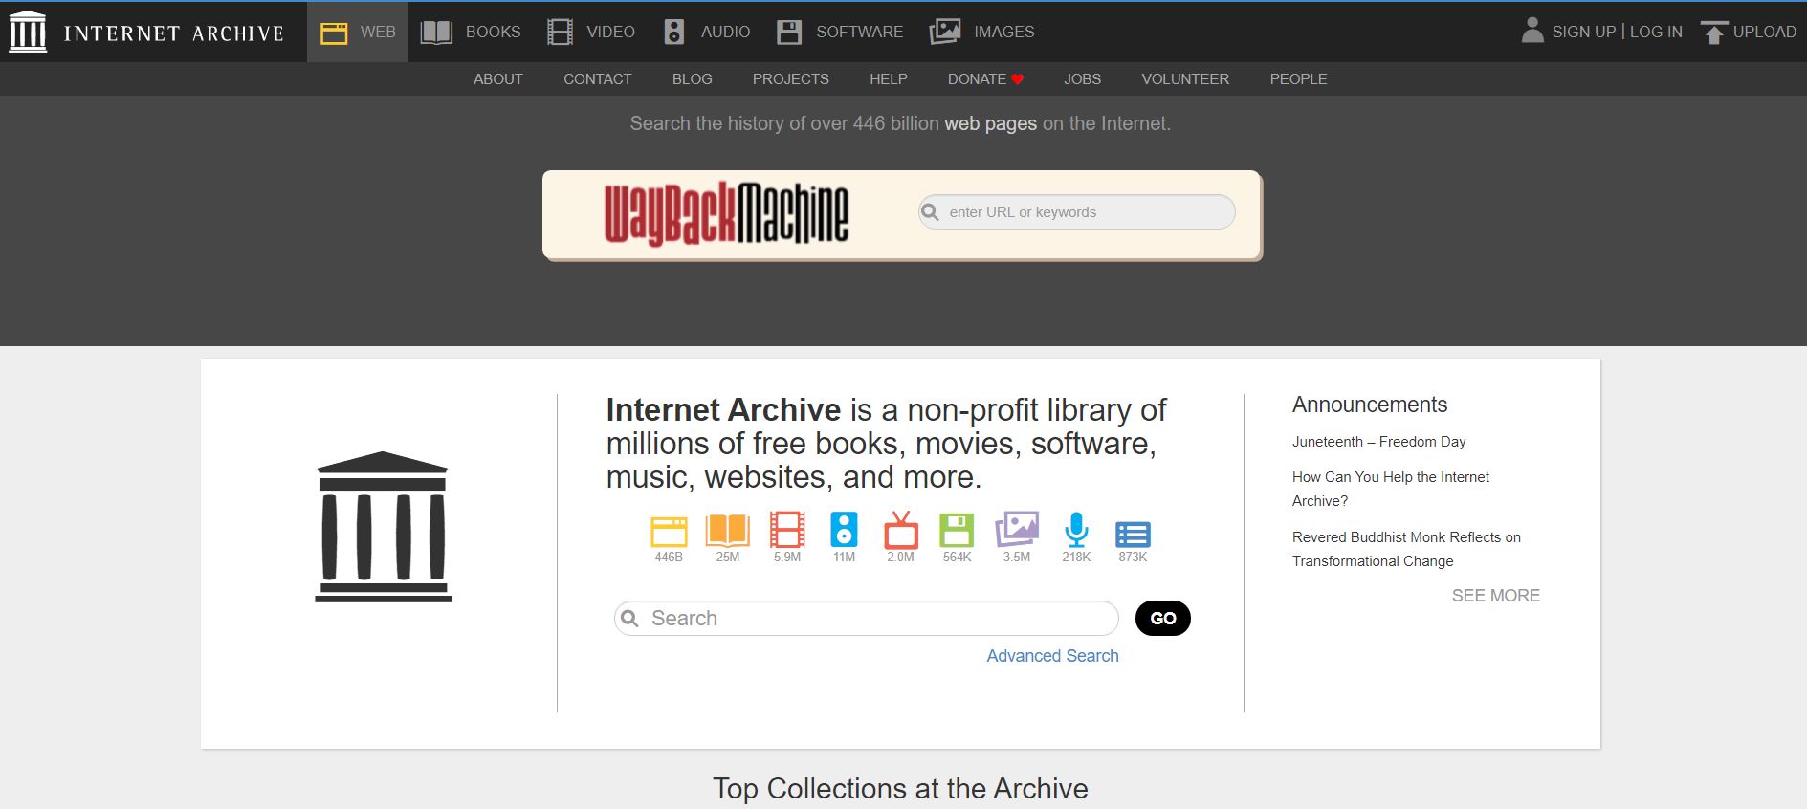Click the LOG IN link
1807x809 pixels.
click(1656, 32)
